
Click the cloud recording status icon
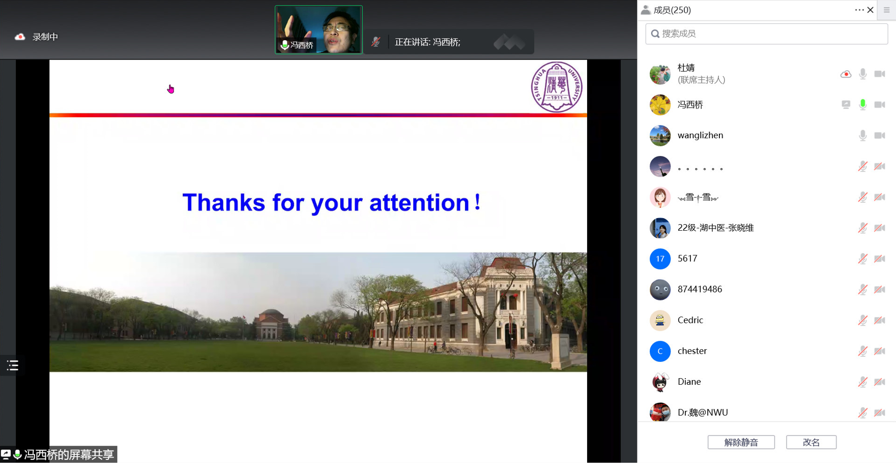tap(20, 37)
